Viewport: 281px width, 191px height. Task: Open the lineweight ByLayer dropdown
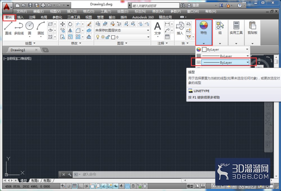tap(225, 56)
